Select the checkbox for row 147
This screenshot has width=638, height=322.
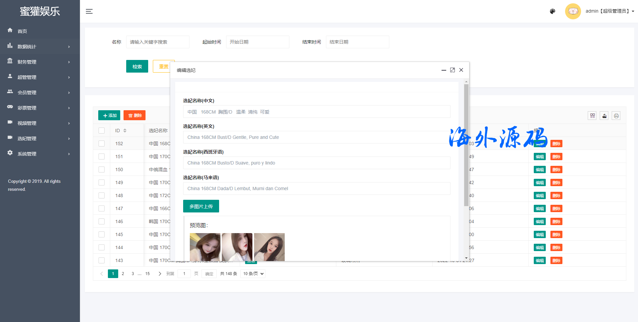tap(102, 208)
